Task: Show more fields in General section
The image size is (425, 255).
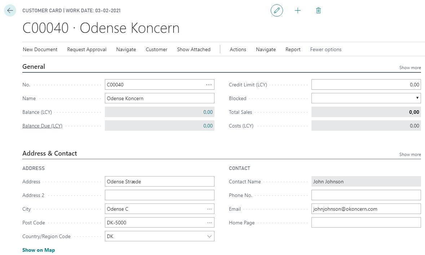Action: click(x=410, y=68)
